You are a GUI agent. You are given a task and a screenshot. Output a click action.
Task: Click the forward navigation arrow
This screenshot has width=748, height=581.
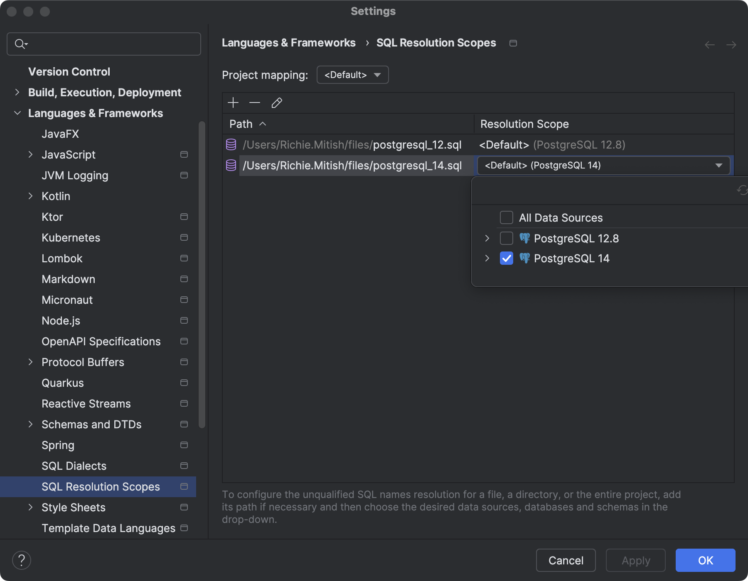(731, 45)
